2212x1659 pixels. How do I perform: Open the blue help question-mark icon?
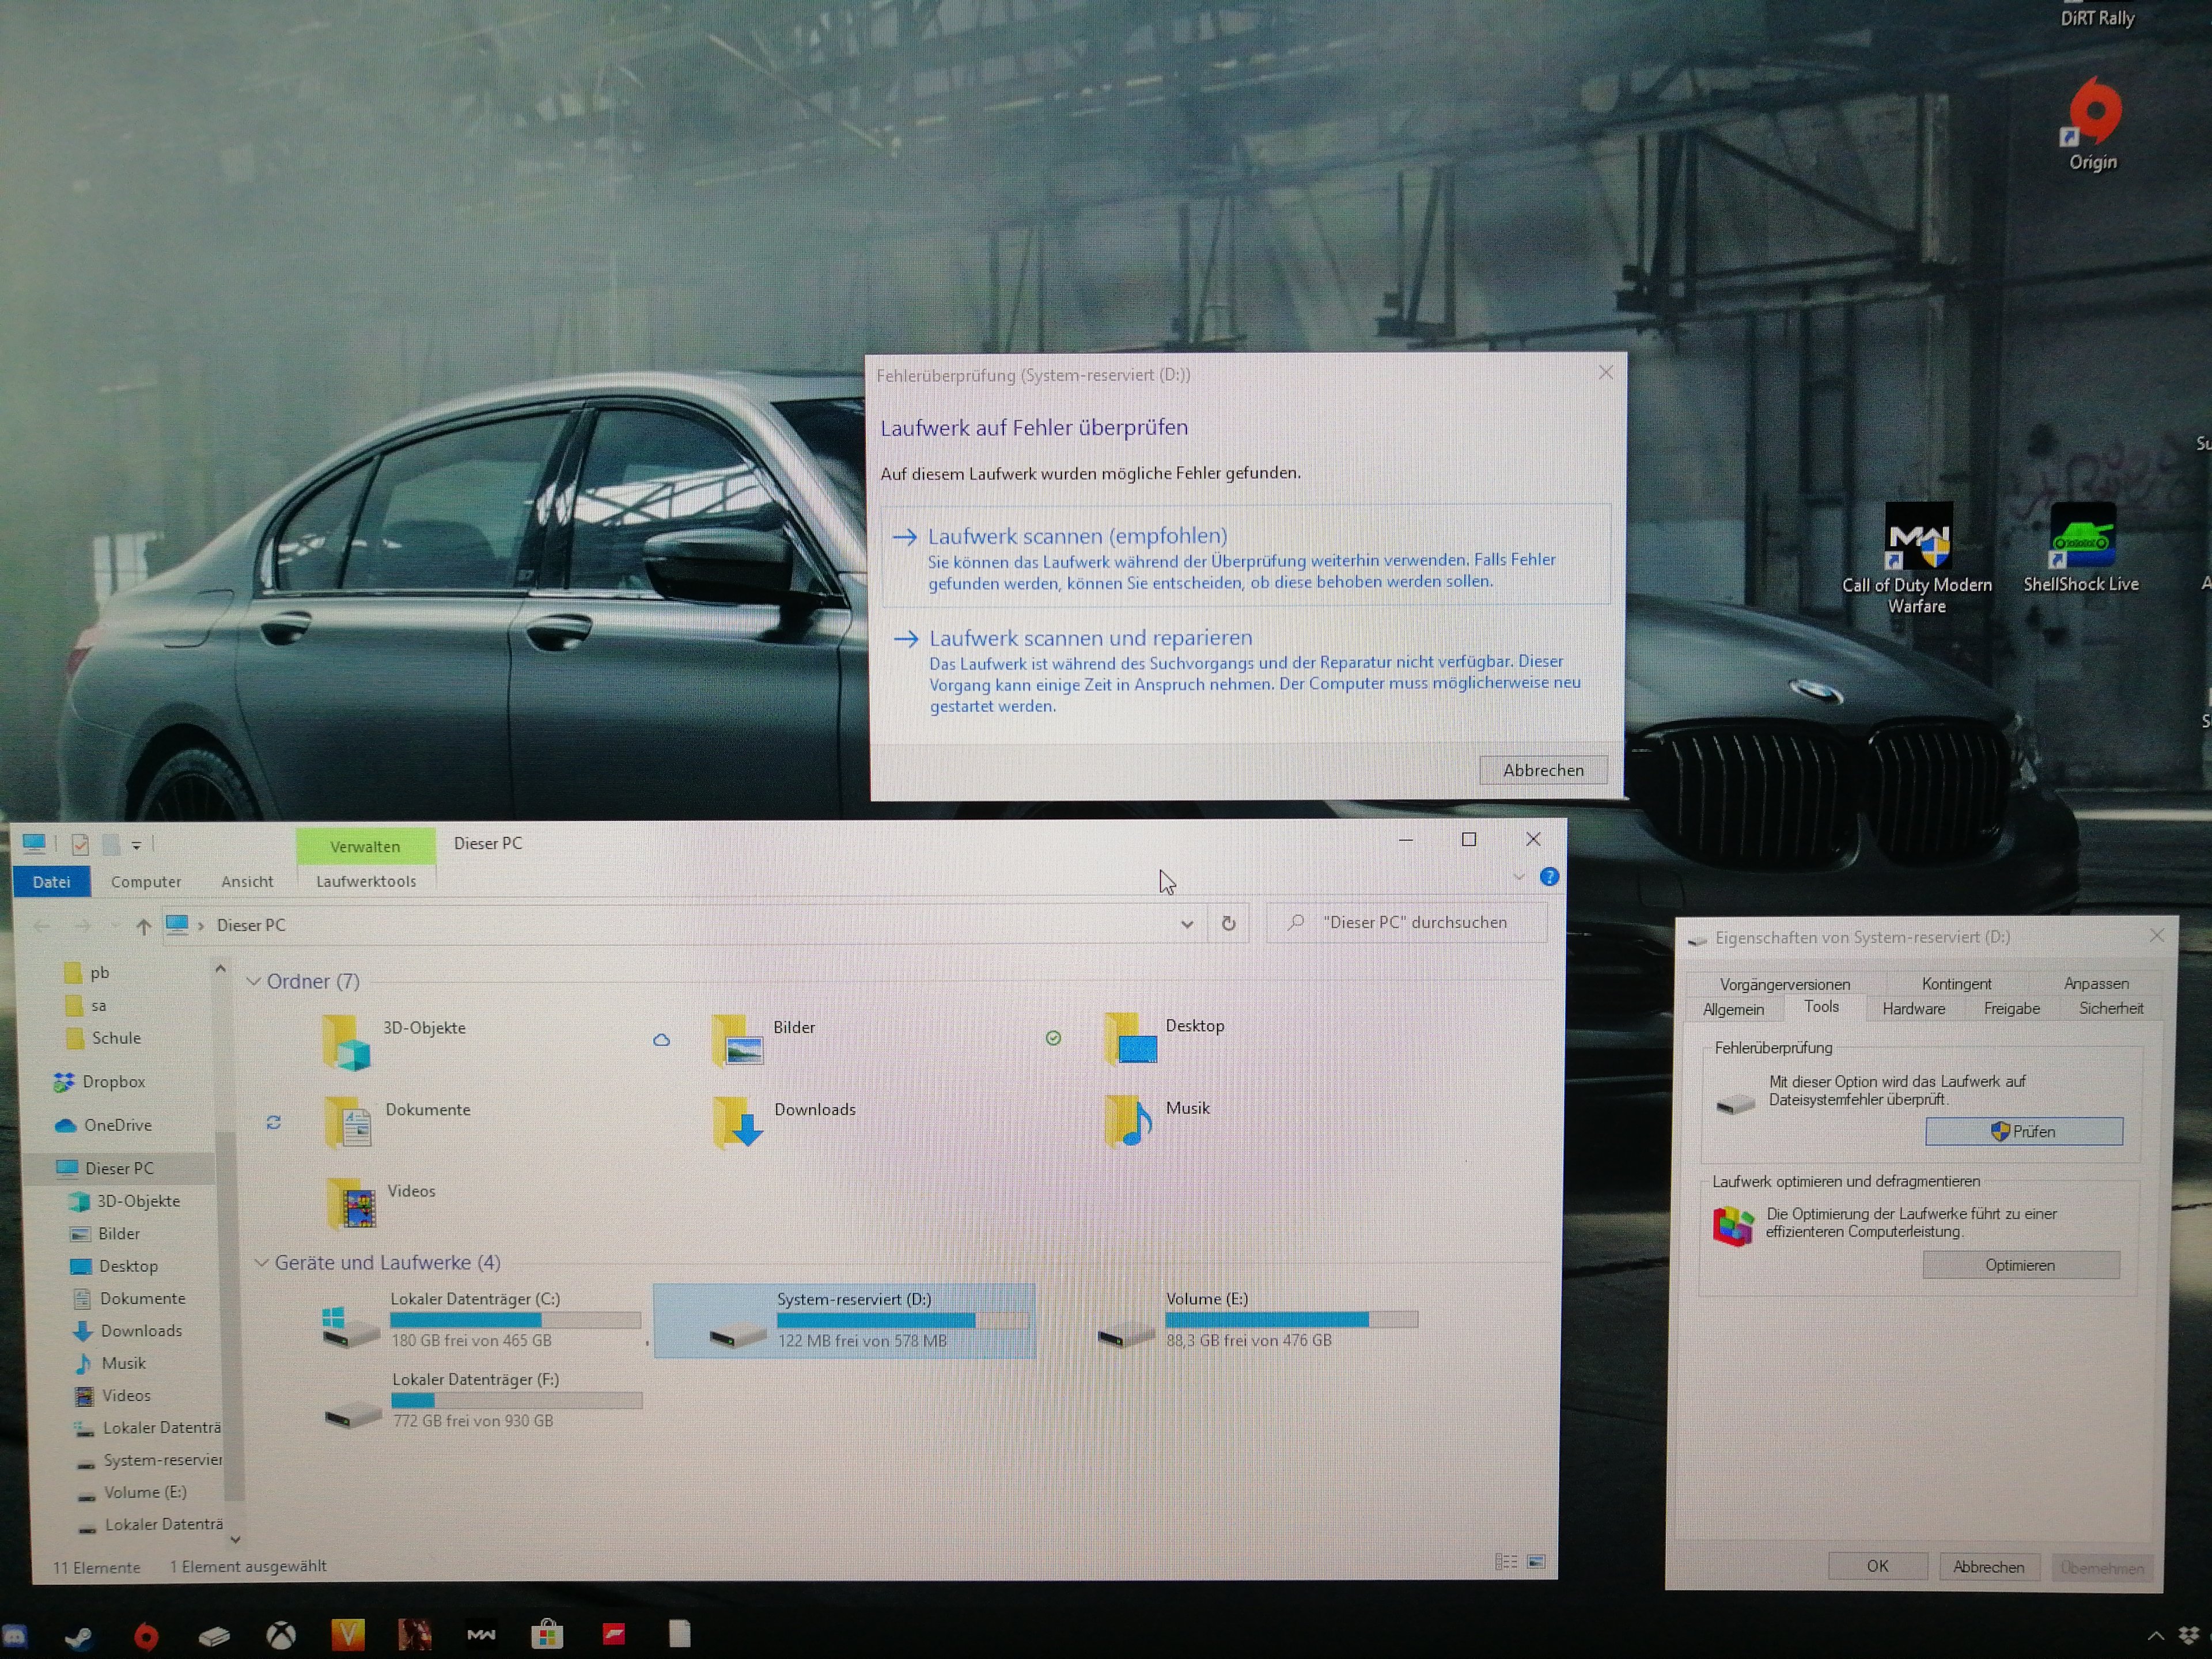coord(1549,877)
